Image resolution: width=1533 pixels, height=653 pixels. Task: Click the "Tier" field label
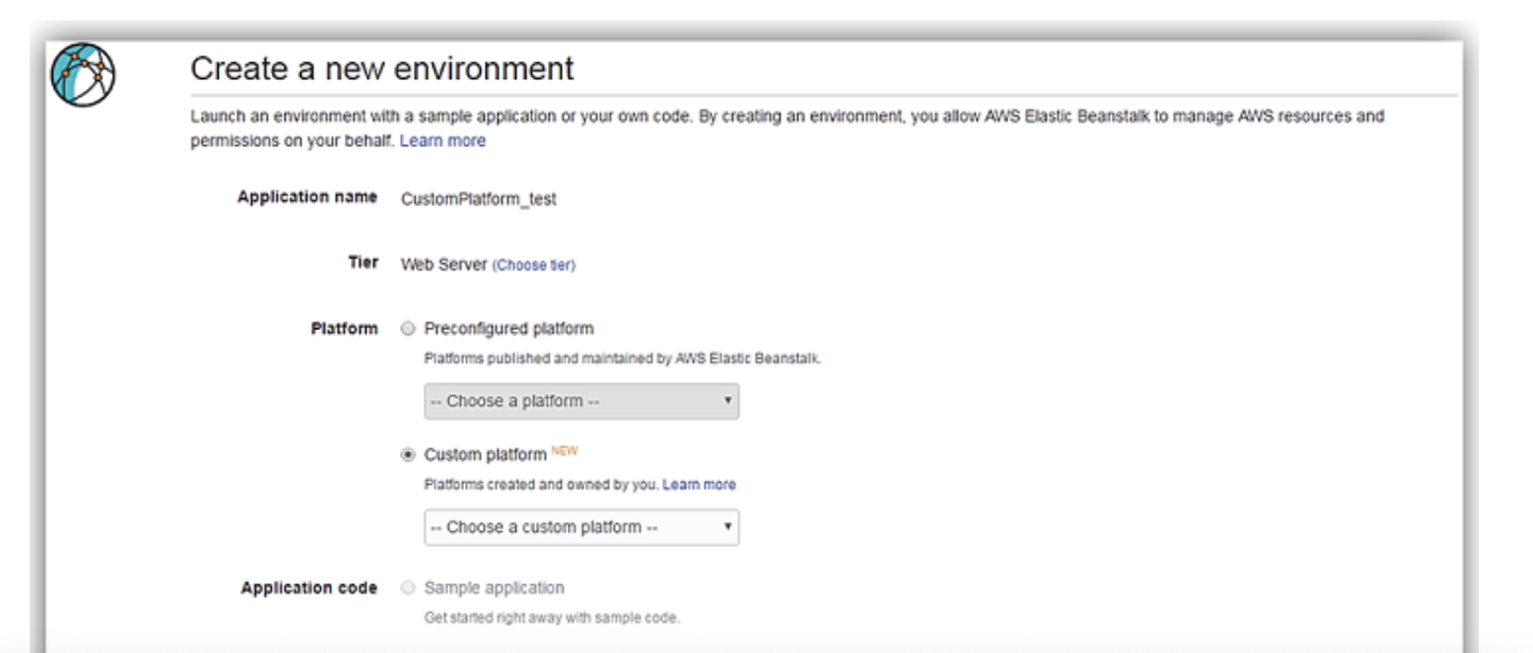[363, 262]
